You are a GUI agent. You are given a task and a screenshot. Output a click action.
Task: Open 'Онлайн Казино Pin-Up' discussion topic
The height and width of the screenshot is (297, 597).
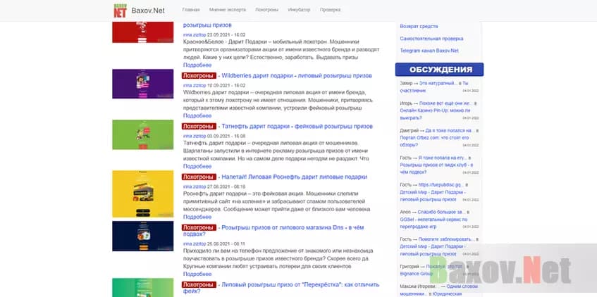tap(435, 114)
